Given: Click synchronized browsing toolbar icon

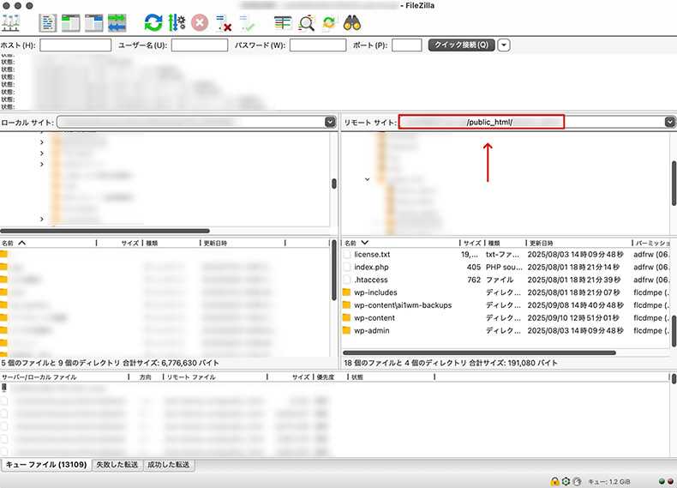Looking at the screenshot, I should pyautogui.click(x=328, y=22).
